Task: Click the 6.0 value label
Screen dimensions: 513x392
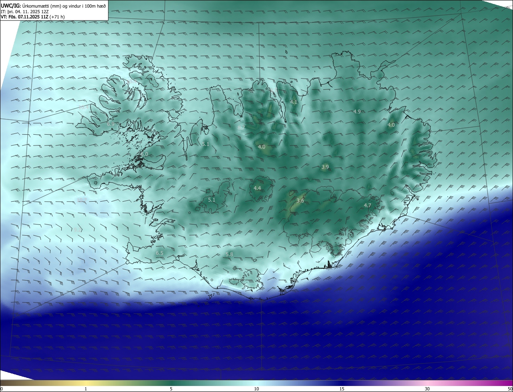Action: (144, 154)
